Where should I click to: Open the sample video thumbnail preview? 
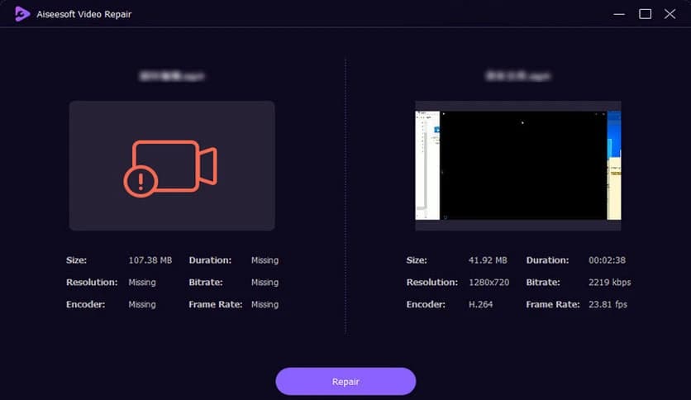click(517, 165)
